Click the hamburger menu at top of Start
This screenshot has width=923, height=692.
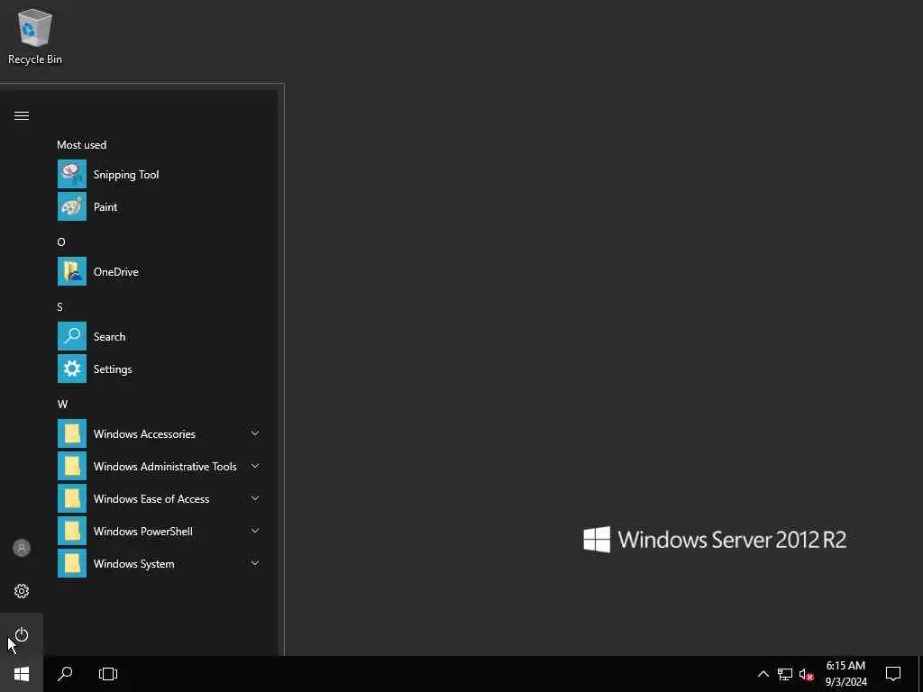pyautogui.click(x=22, y=115)
